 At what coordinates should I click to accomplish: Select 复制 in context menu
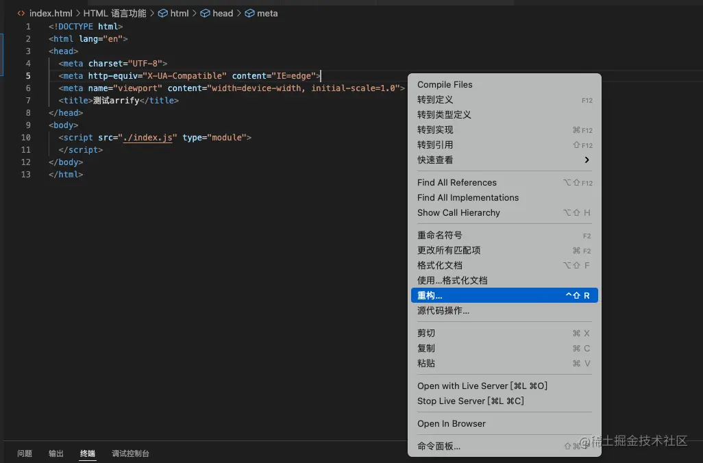pos(504,348)
